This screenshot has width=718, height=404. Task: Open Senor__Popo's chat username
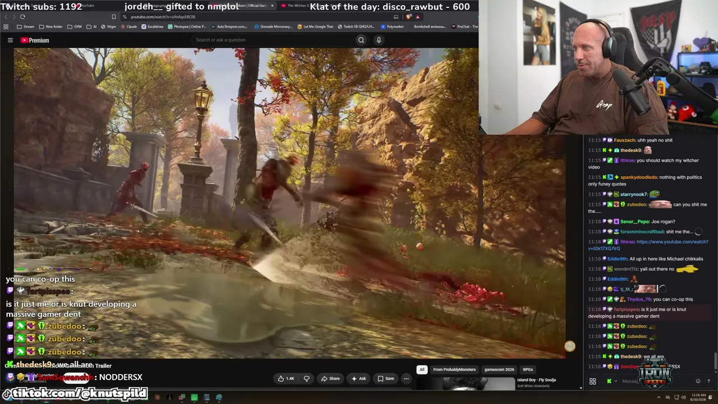click(x=634, y=222)
